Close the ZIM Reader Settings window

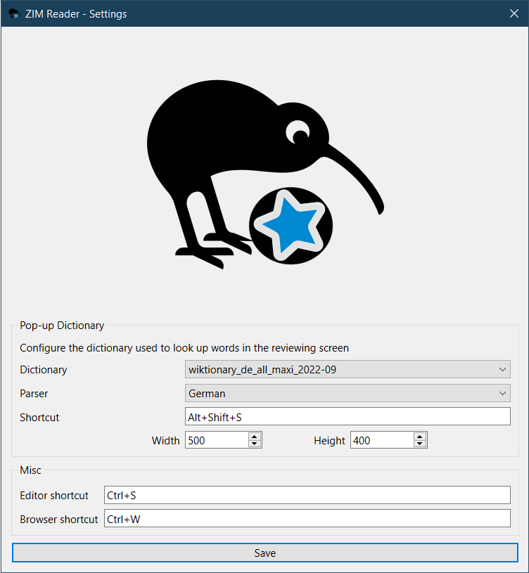(x=514, y=13)
